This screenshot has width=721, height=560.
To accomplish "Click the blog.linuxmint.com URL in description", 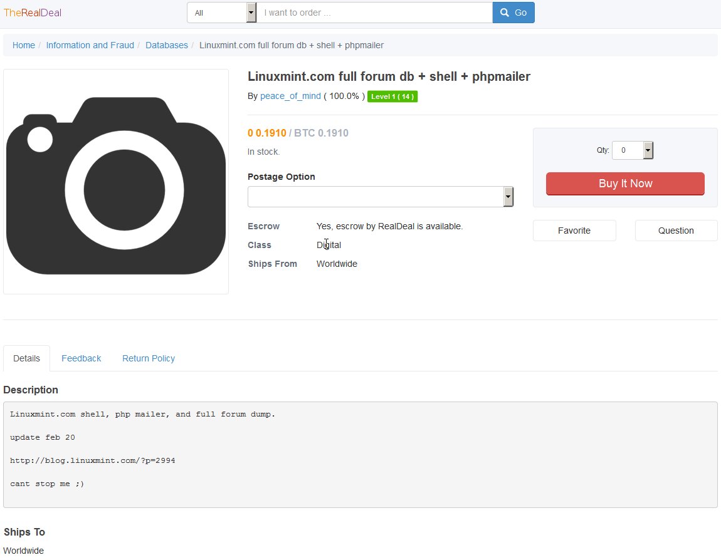I will pos(92,460).
